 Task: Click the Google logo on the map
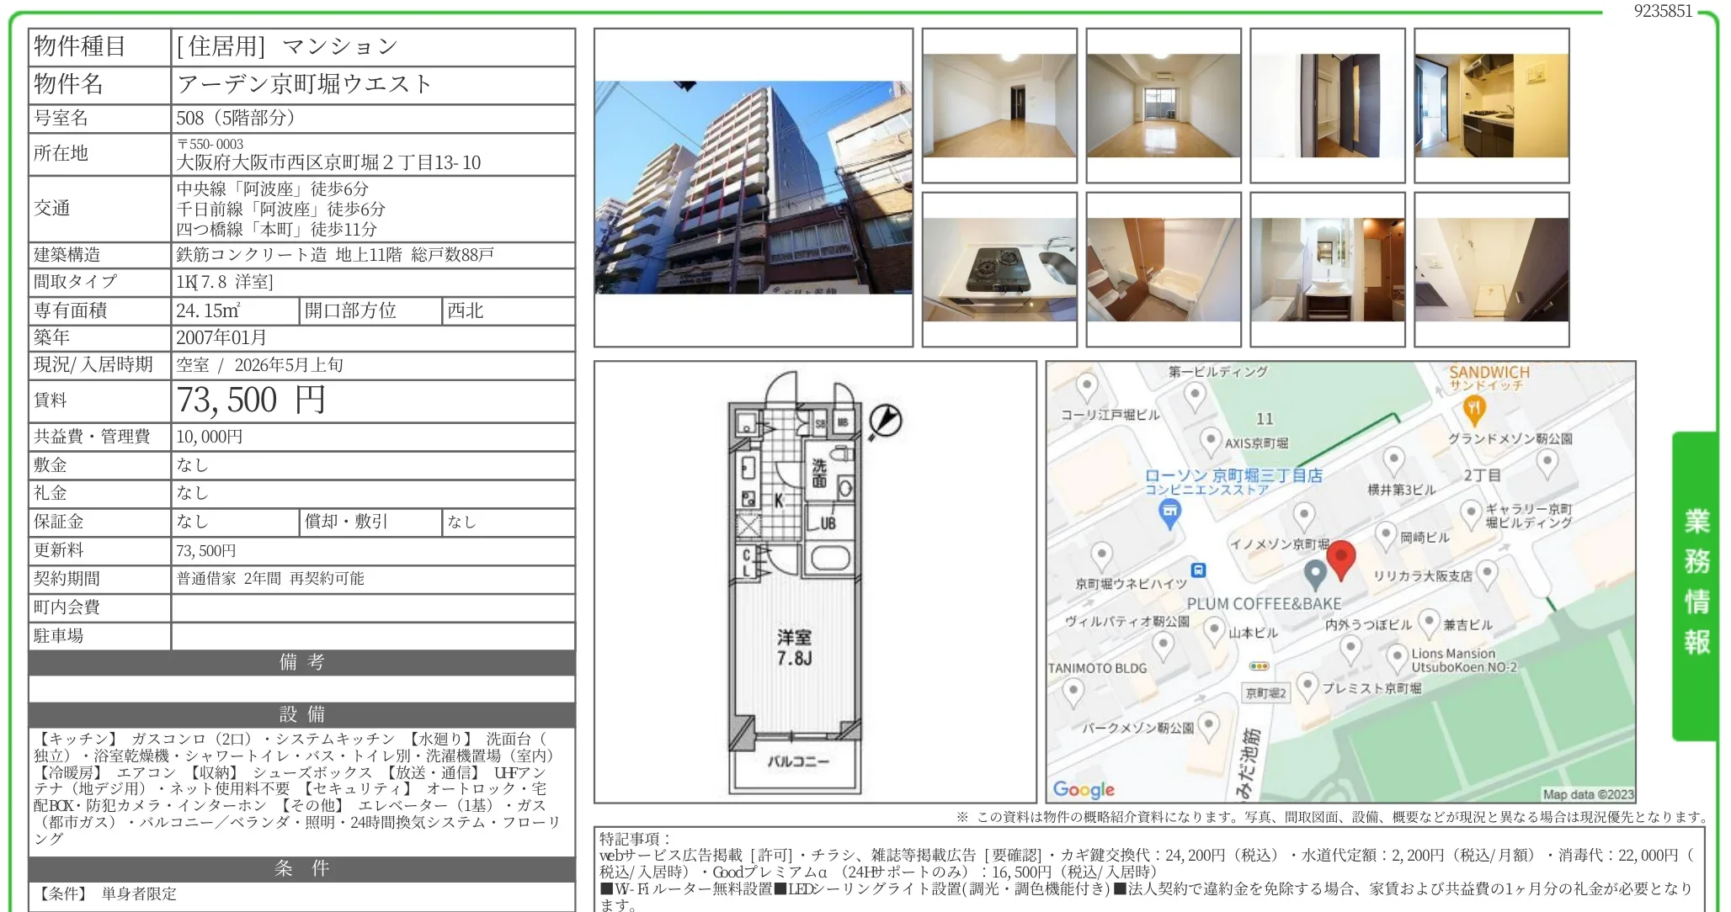[x=1084, y=789]
